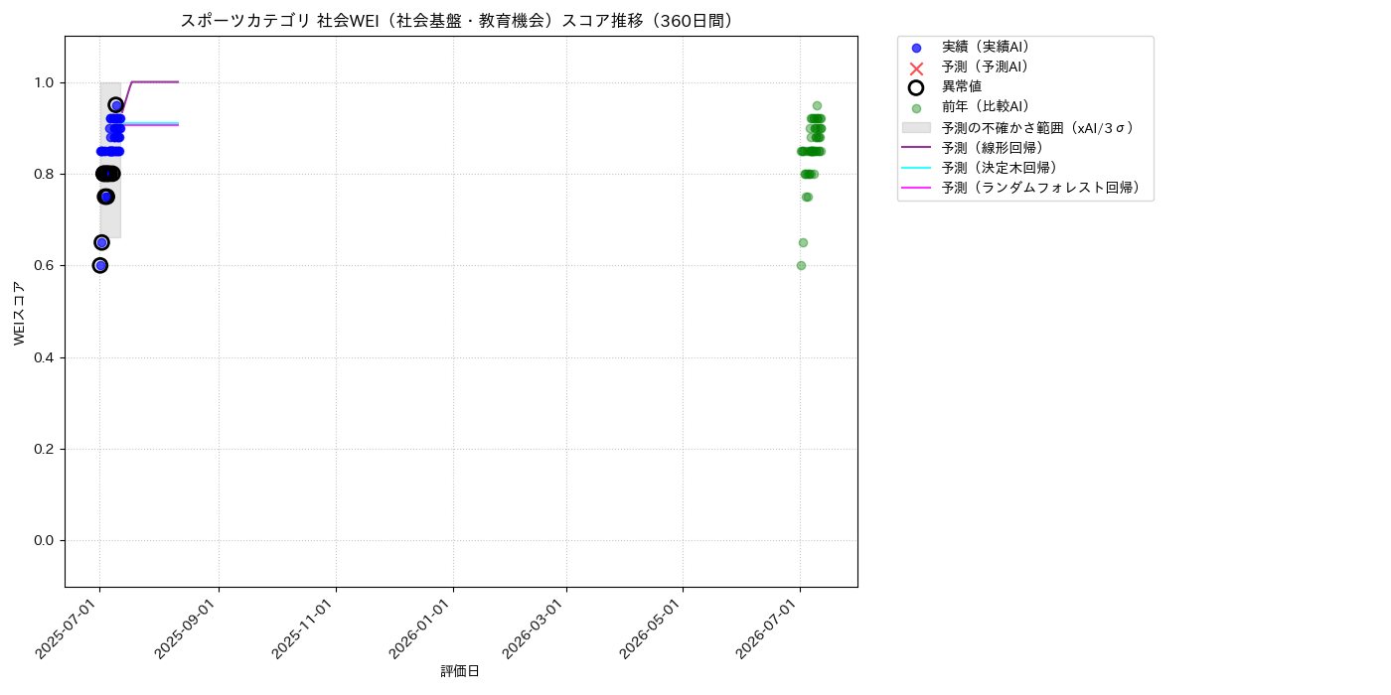Image resolution: width=1391 pixels, height=695 pixels.
Task: Click the outlier point at 0.65 score
Action: pos(101,242)
